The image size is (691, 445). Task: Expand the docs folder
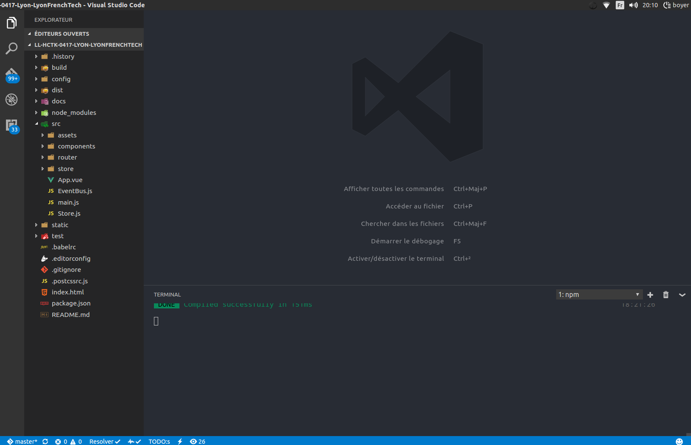point(84,101)
